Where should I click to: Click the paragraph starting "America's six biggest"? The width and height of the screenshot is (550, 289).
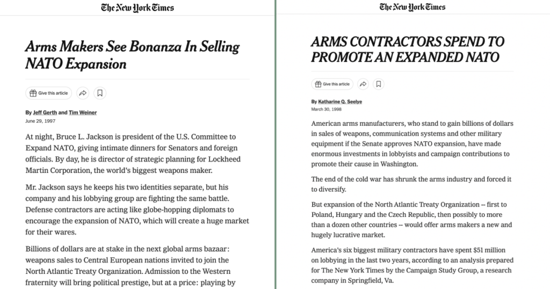pos(412,265)
